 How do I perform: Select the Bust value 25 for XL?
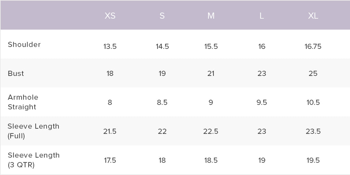pos(313,73)
